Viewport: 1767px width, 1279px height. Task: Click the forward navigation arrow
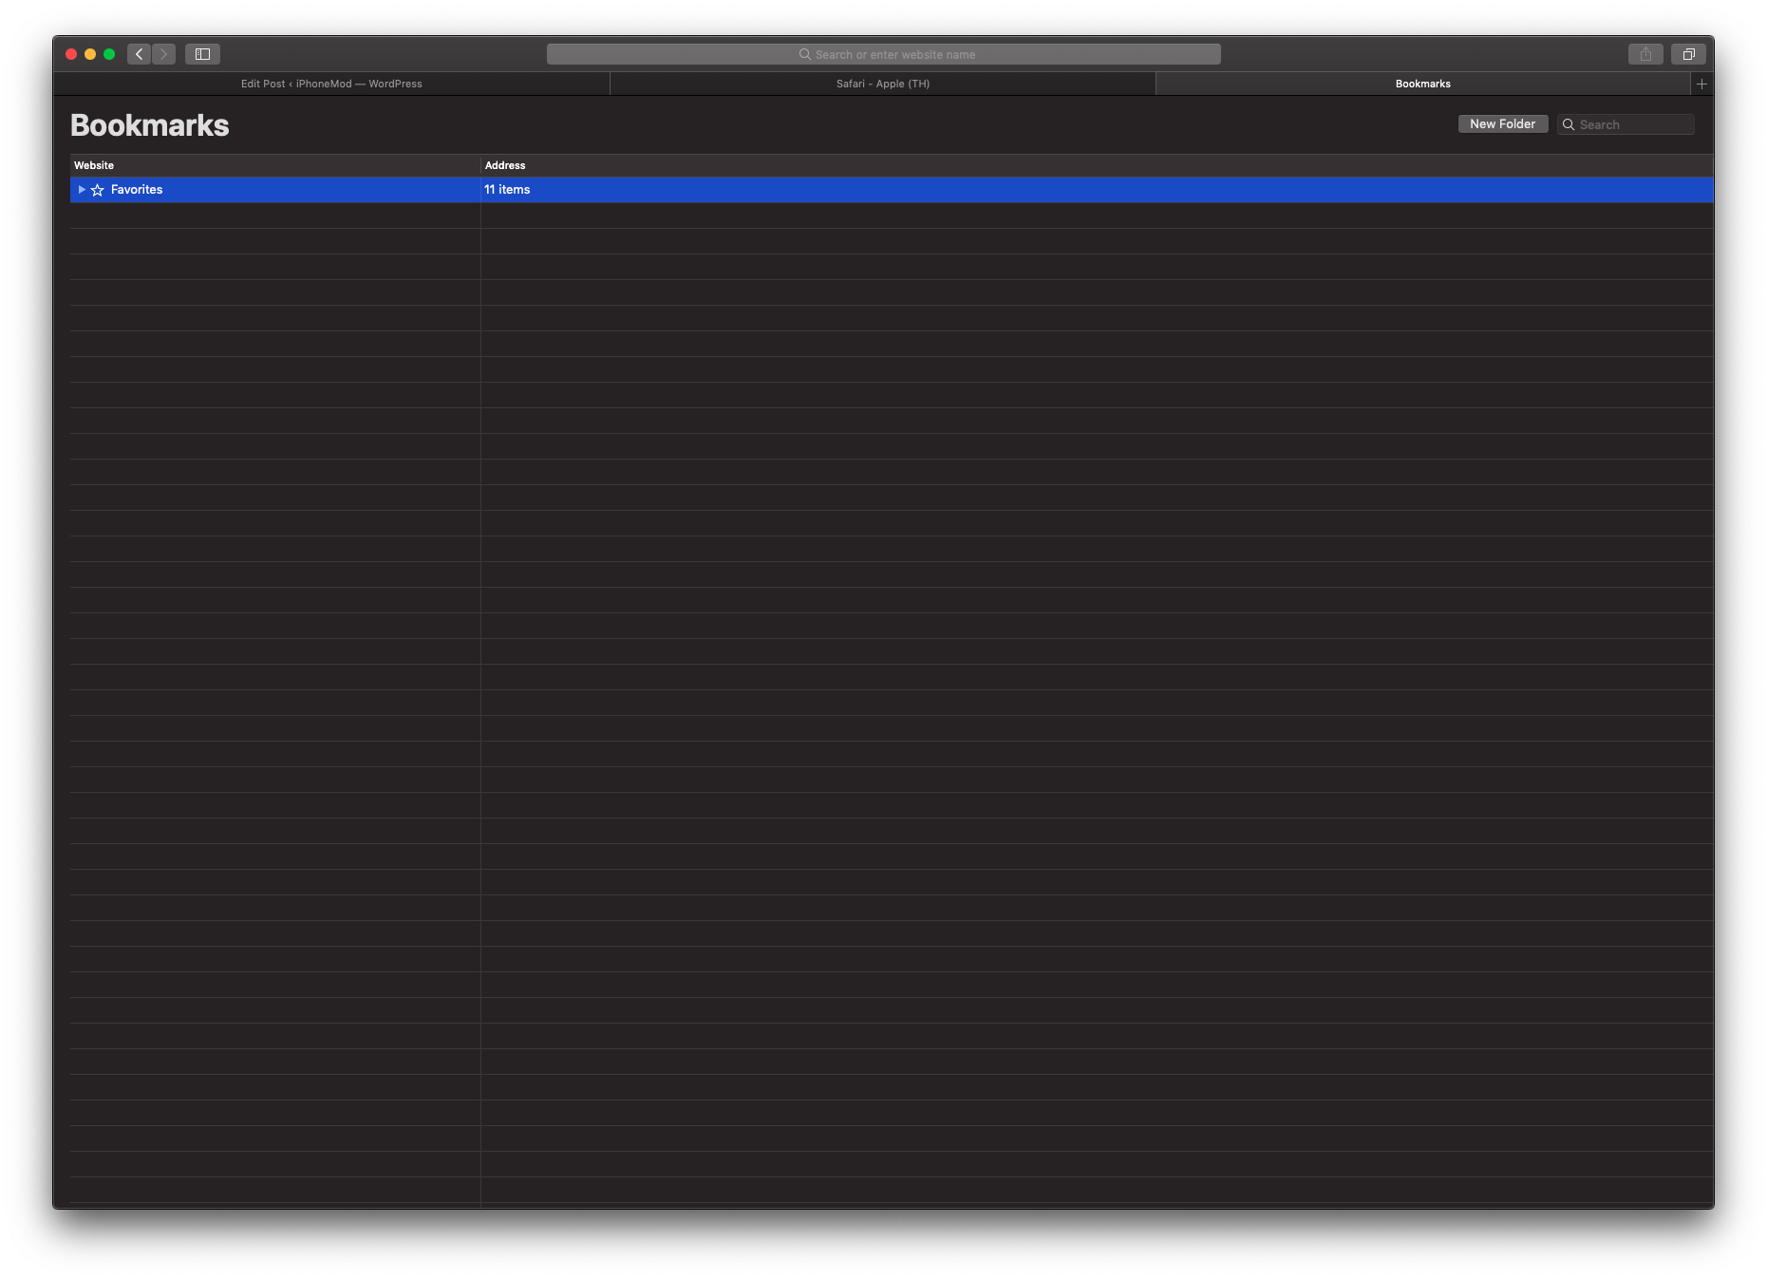163,54
